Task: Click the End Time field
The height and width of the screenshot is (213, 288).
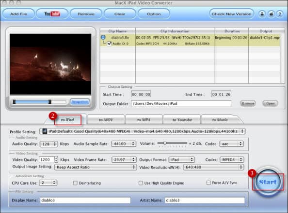Action: (221, 94)
